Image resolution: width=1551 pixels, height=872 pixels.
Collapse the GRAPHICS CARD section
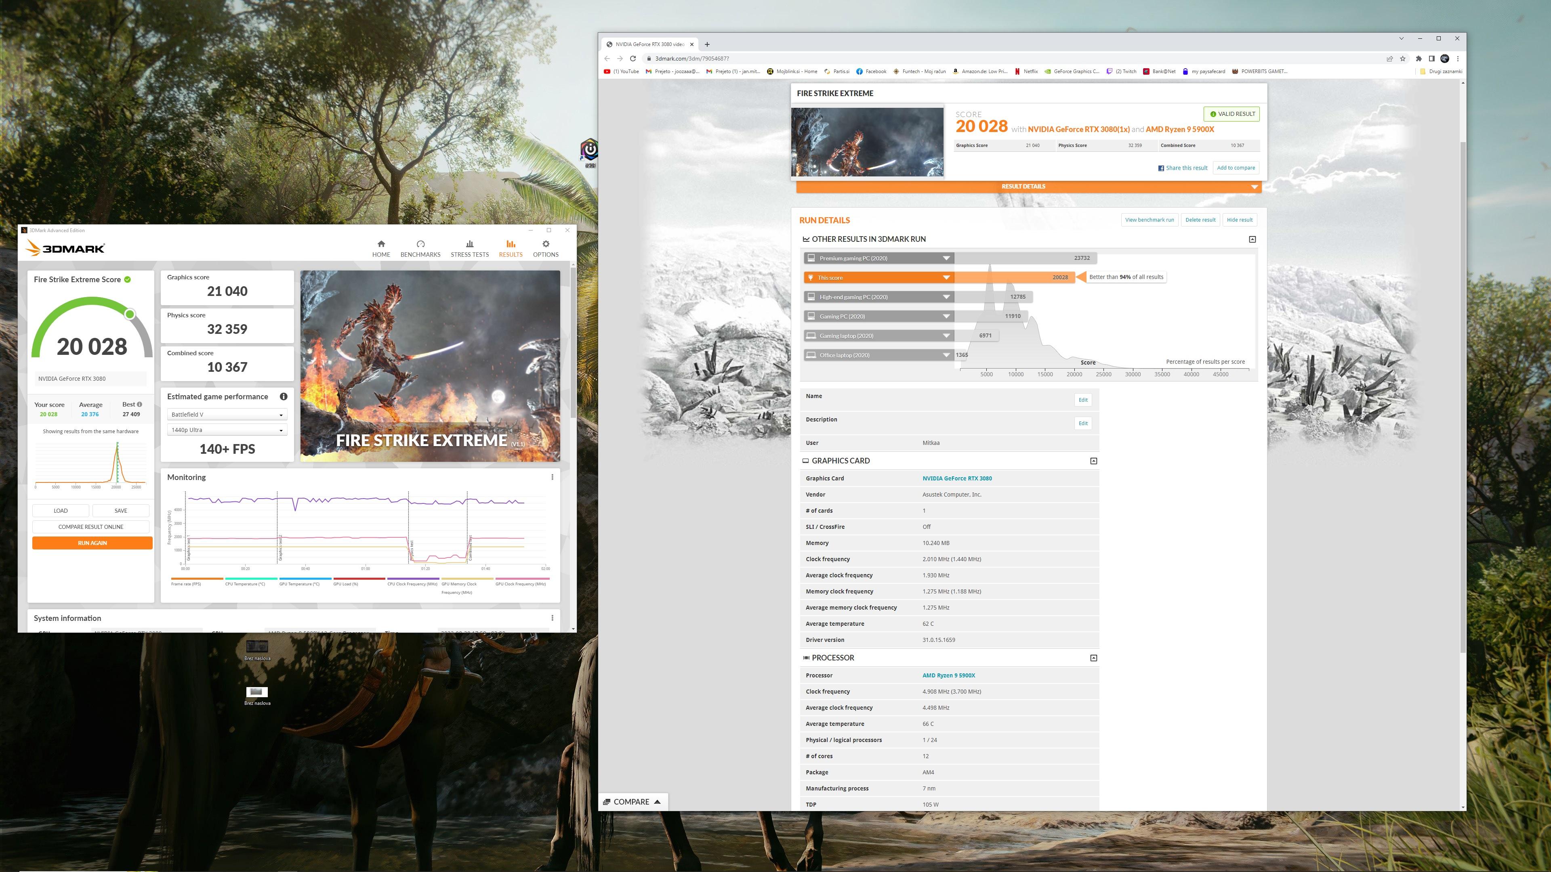(x=1093, y=461)
